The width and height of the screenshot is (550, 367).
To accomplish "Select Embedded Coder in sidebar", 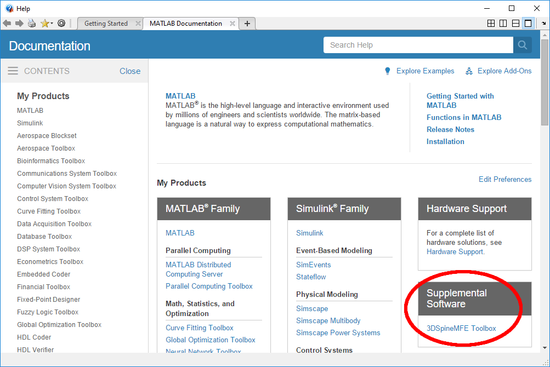I will (43, 274).
